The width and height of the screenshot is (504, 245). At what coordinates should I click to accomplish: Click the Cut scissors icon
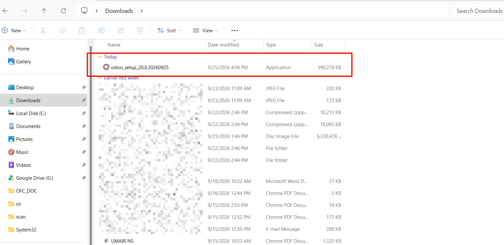(43, 30)
